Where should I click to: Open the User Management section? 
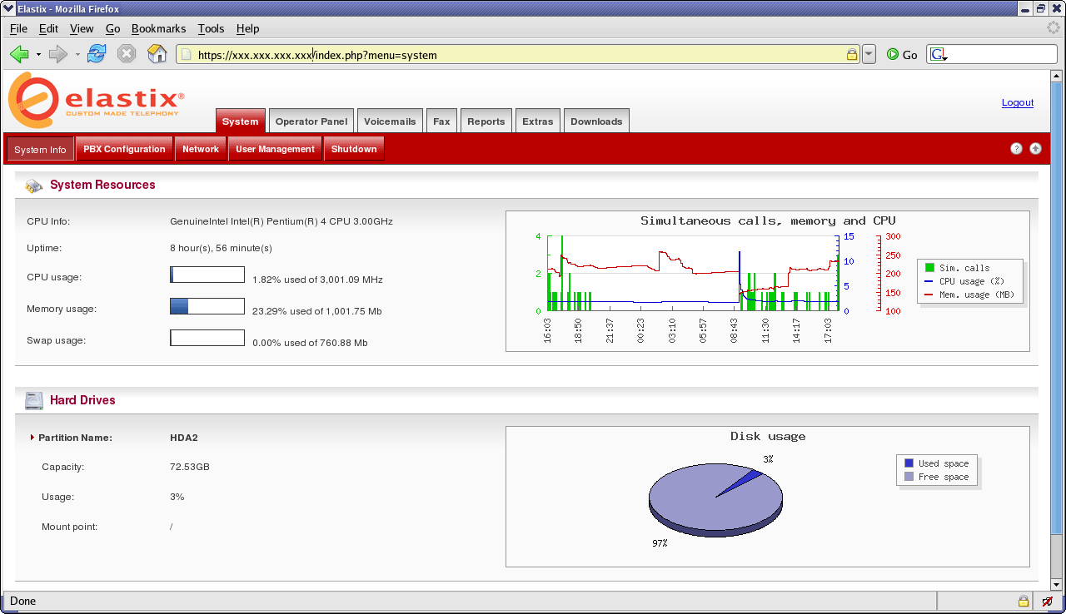[275, 149]
